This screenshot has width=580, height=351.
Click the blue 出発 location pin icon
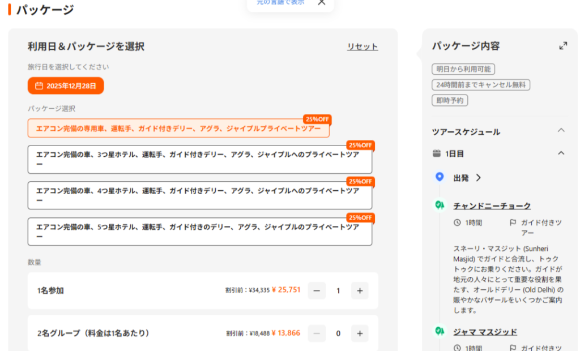(x=440, y=177)
